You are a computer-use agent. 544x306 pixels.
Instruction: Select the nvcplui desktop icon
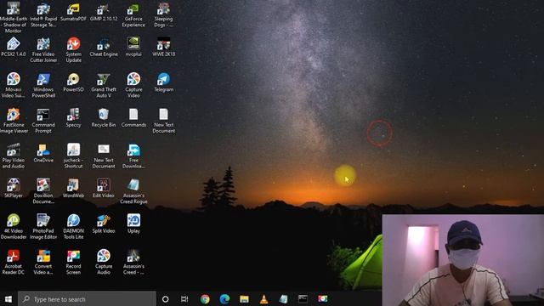point(133,48)
